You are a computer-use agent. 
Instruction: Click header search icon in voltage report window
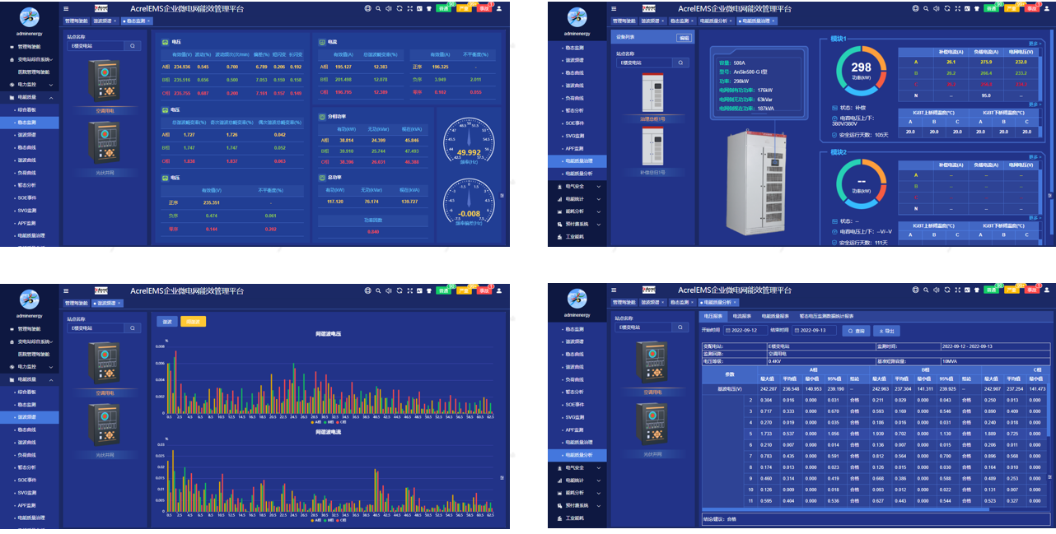[x=926, y=290]
